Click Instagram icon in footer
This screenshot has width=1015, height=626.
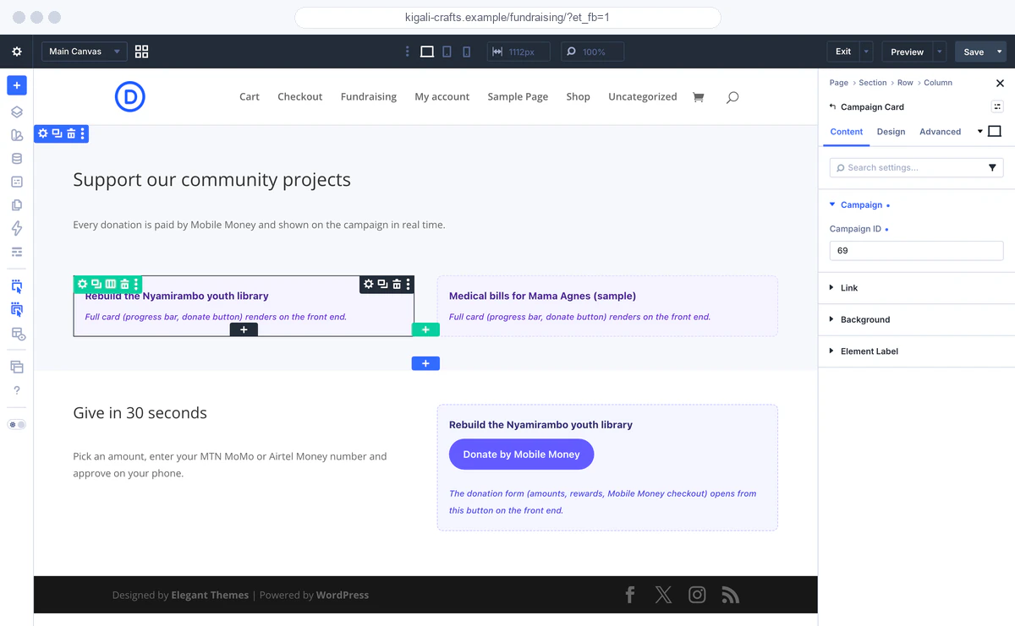[697, 595]
